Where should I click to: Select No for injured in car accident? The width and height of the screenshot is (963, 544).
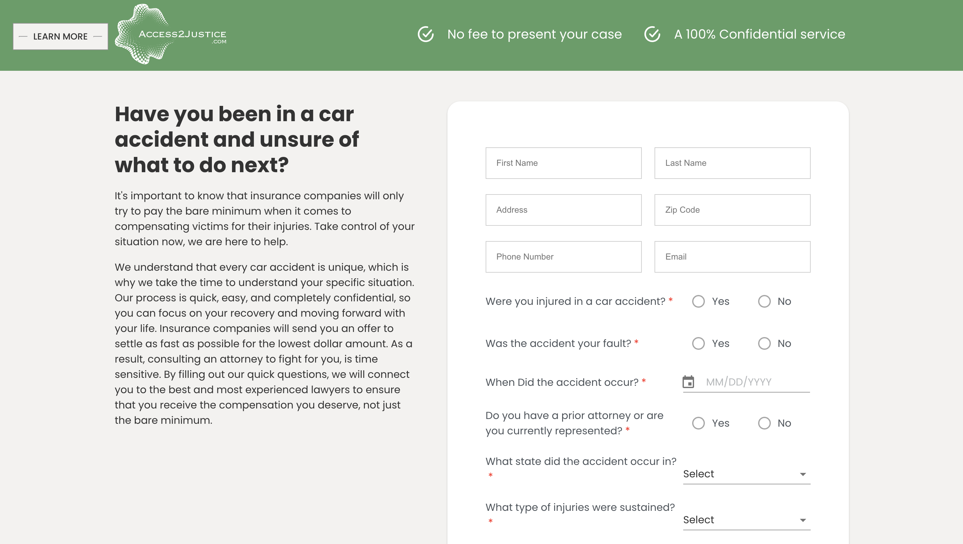(764, 302)
